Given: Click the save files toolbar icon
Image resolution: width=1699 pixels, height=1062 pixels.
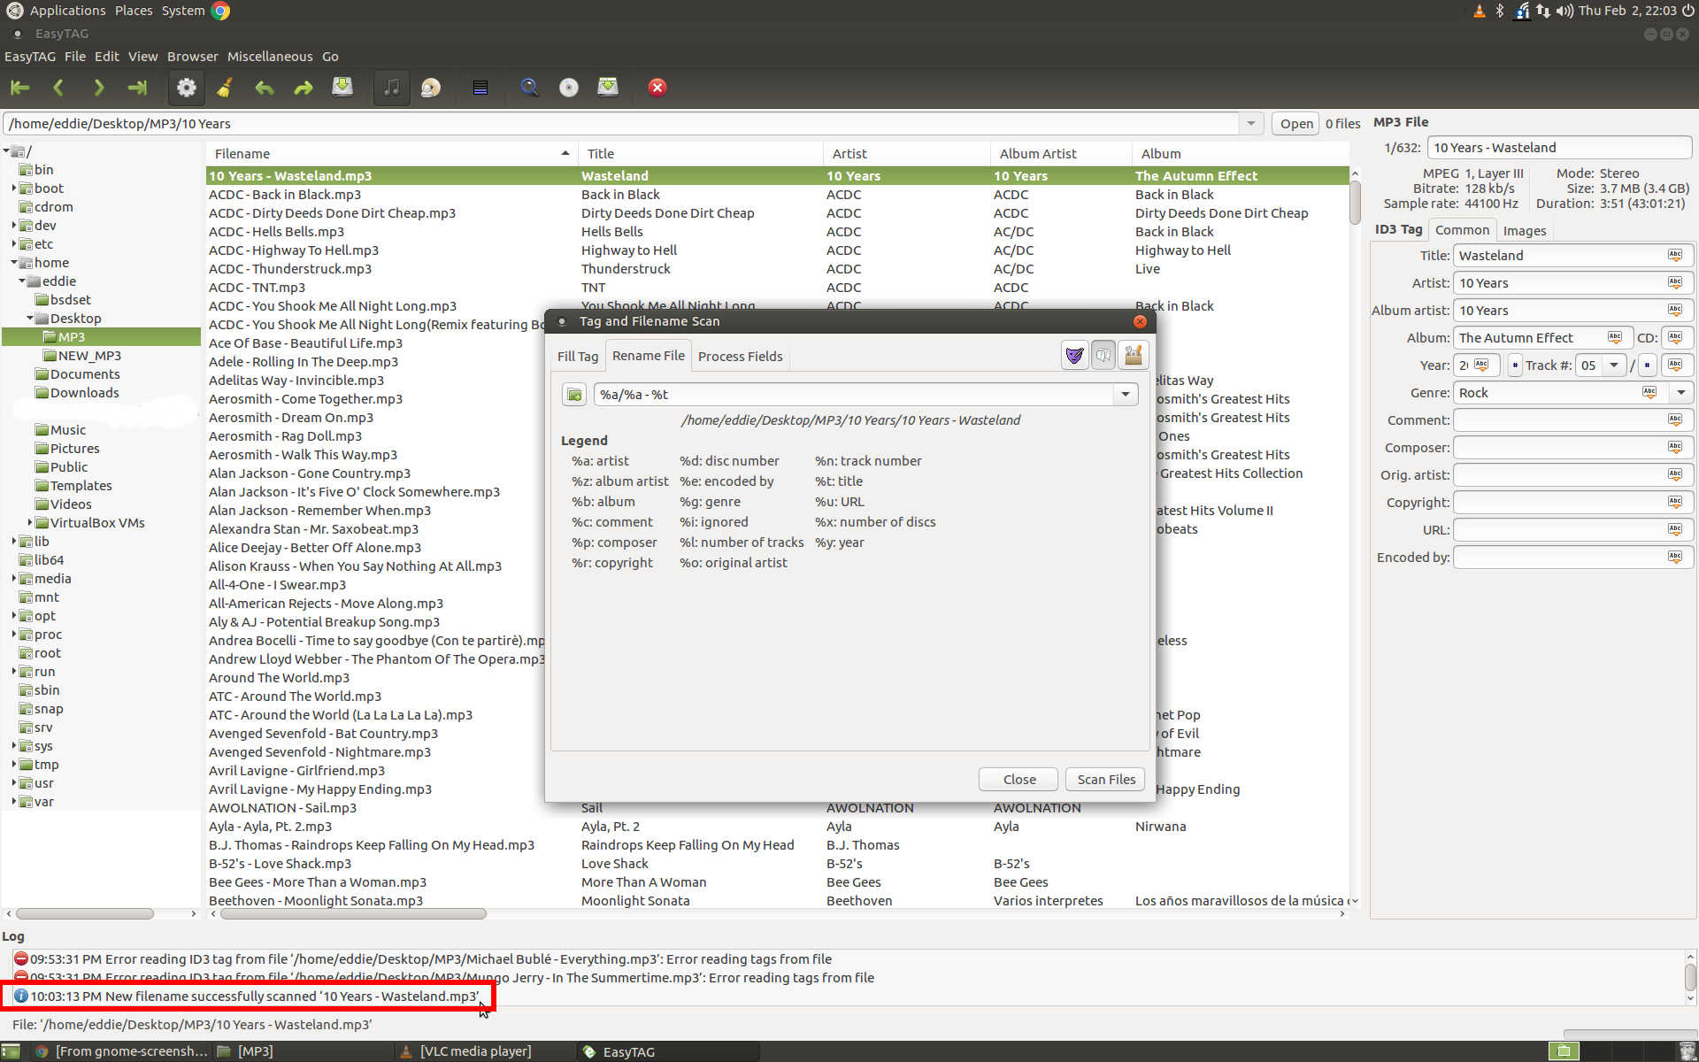Looking at the screenshot, I should (342, 87).
